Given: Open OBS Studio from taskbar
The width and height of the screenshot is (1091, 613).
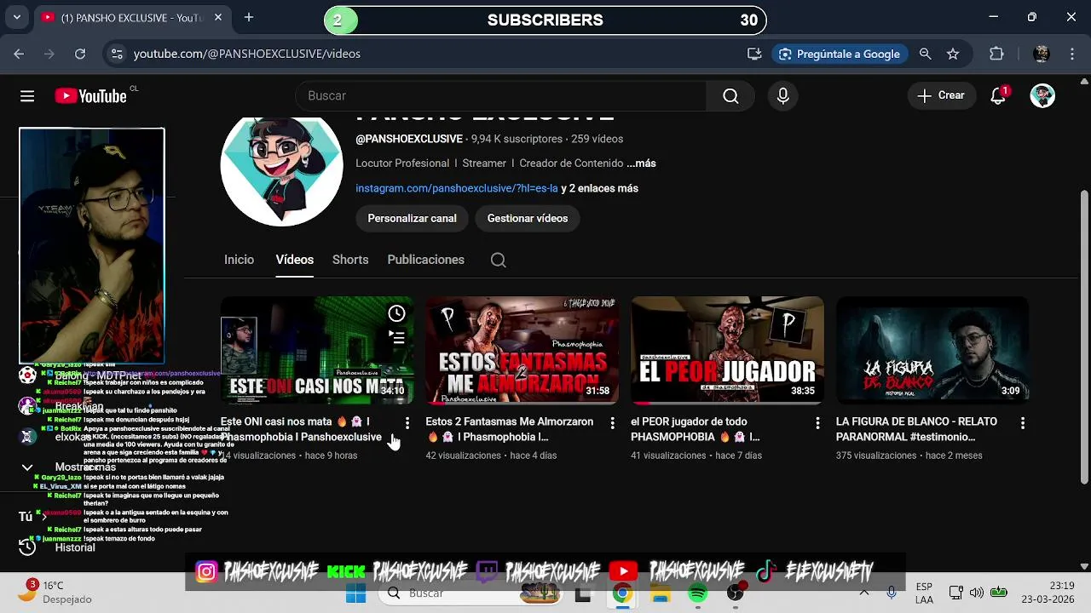Looking at the screenshot, I should click(736, 593).
